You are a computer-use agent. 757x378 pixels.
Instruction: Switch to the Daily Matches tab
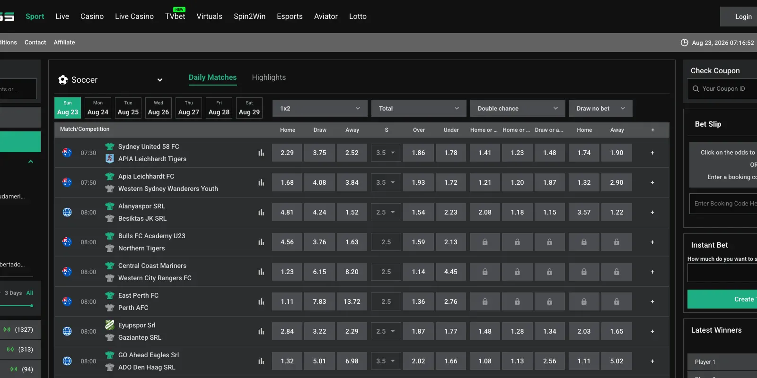click(x=212, y=77)
